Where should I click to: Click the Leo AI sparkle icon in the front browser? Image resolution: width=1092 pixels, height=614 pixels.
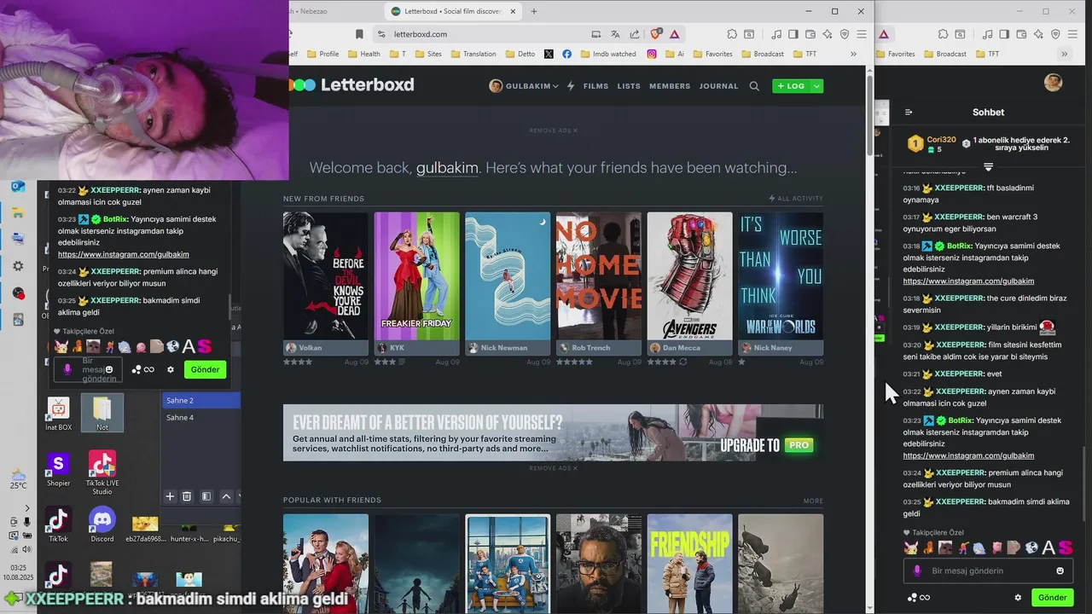827,34
